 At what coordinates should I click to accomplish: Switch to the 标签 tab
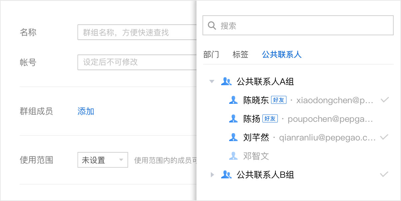pos(240,55)
